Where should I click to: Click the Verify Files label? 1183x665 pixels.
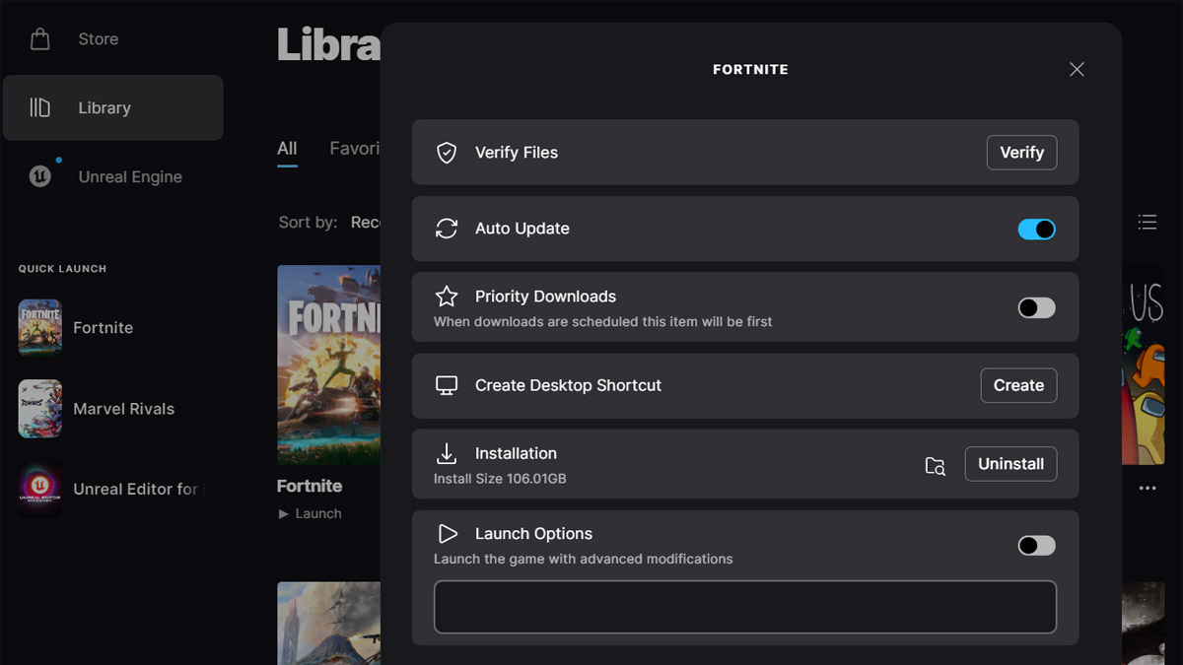[x=517, y=153]
